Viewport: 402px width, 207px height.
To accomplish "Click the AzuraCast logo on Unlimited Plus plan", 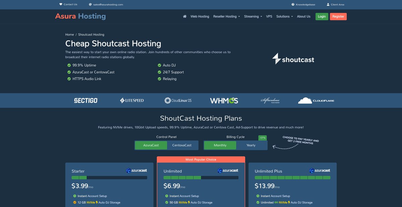I will (x=320, y=171).
